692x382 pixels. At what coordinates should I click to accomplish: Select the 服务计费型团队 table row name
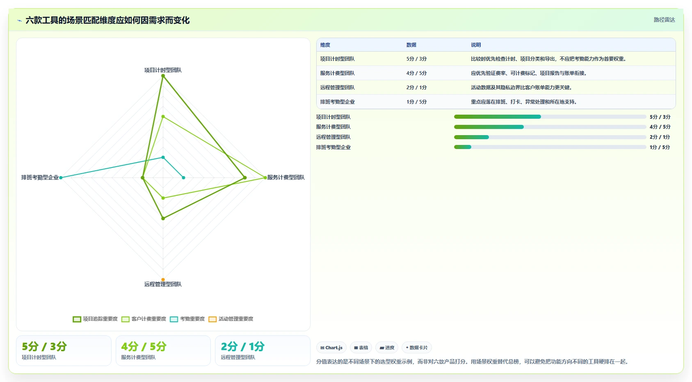point(338,73)
